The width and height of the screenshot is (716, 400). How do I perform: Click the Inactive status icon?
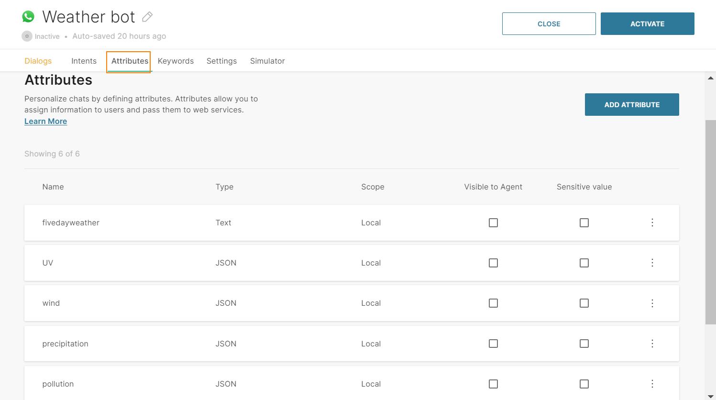[27, 36]
